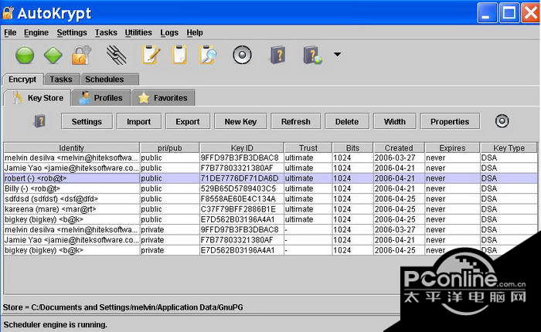Viewport: 541px width, 332px height.
Task: Click Key ID C37F79BFF2886B1E
Action: pyautogui.click(x=238, y=209)
